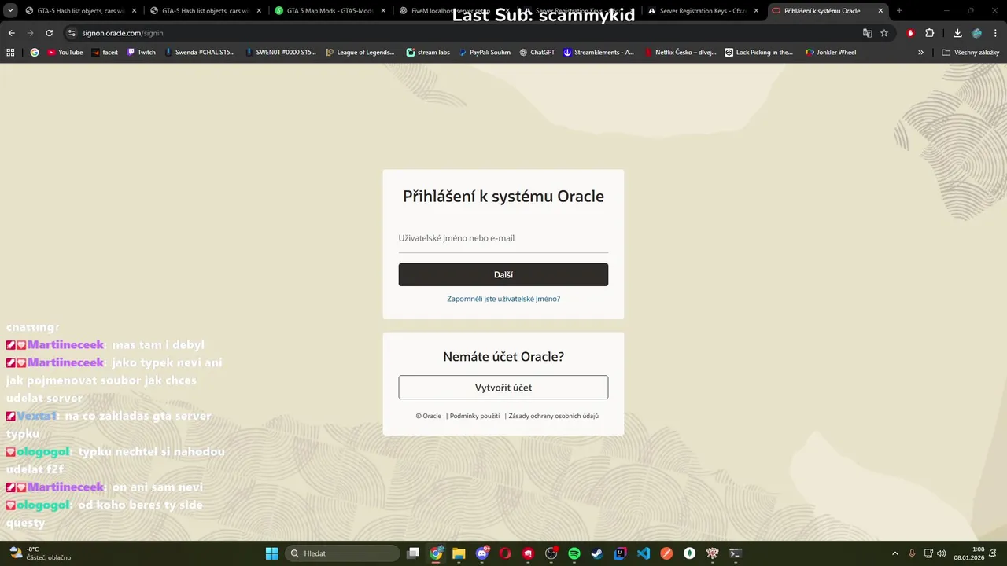
Task: Open the PayPal: Souhrn bookmark
Action: click(x=484, y=52)
